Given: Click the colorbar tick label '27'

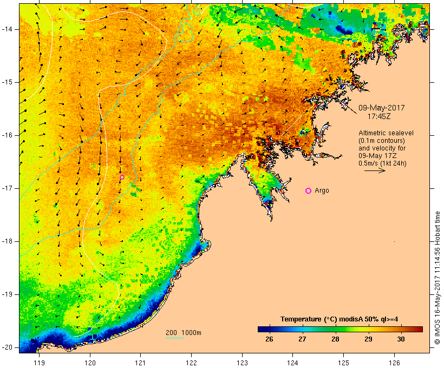Looking at the screenshot, I should tap(302, 339).
